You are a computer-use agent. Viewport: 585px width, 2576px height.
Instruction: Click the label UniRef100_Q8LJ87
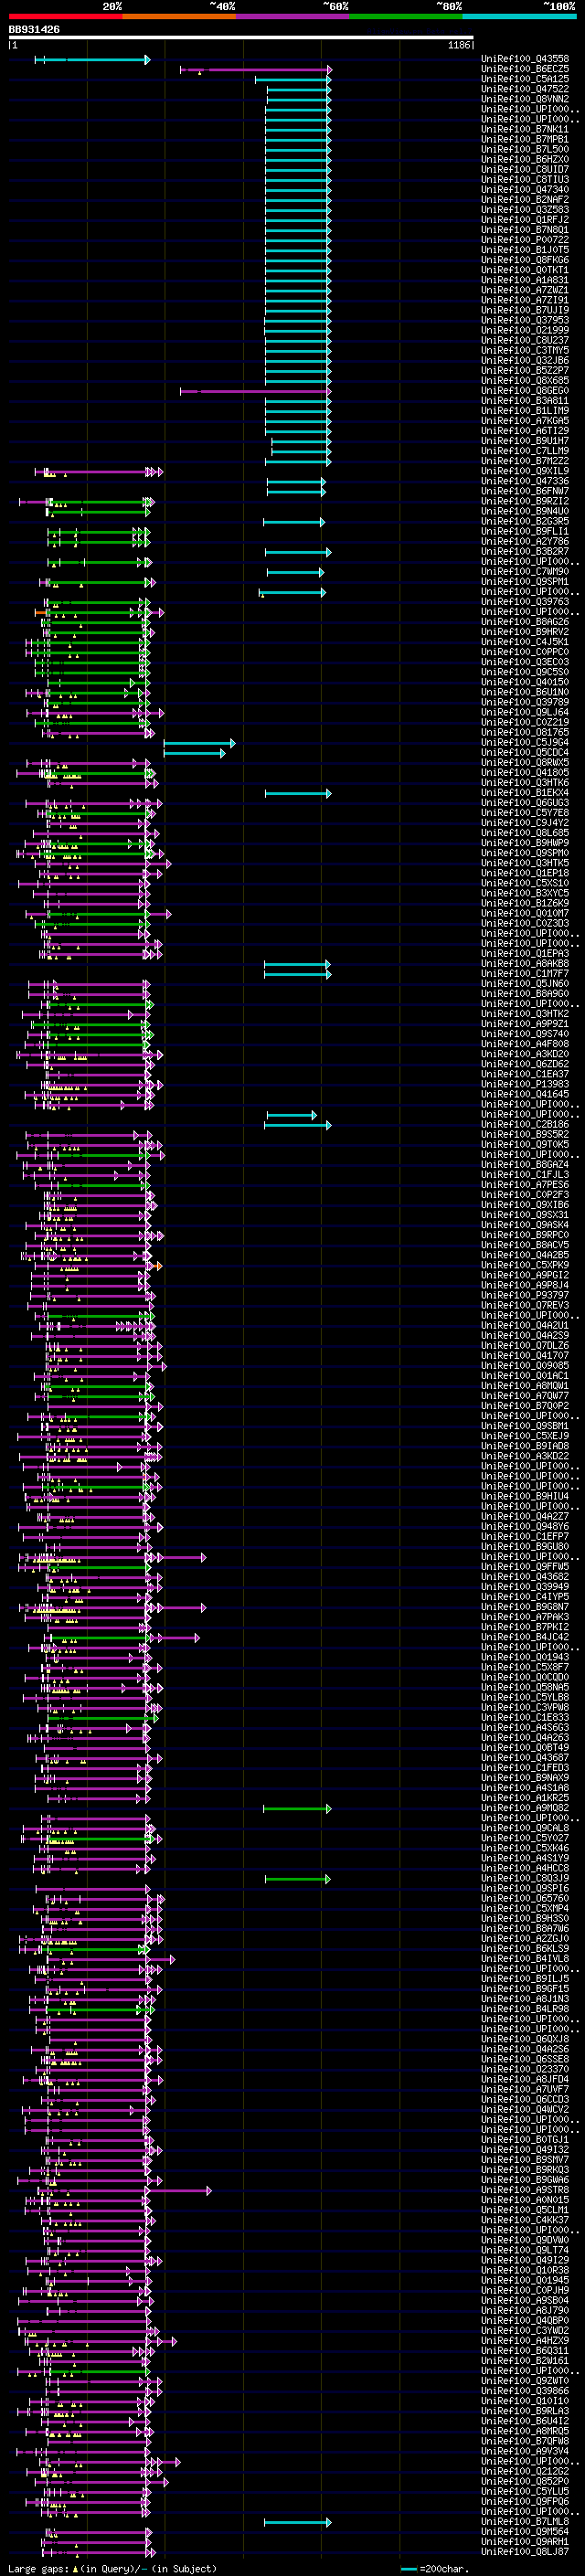pos(525,2552)
